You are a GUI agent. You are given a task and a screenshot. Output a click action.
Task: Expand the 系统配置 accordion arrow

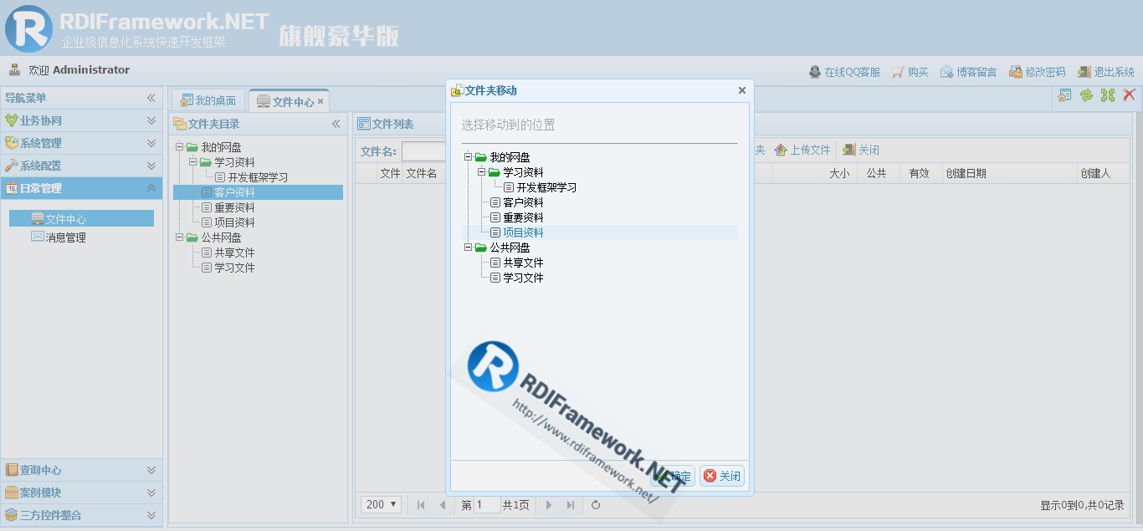pyautogui.click(x=151, y=166)
